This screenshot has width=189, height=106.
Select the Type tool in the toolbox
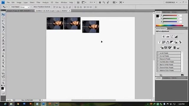3,63
